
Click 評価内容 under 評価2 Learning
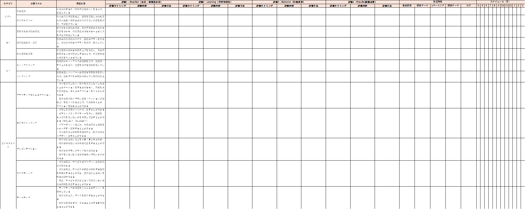coord(216,6)
